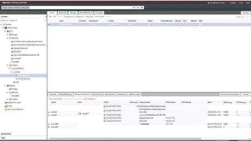This screenshot has height=141, width=251.
Task: Switch to the Networks main tab
Action: 62,13
